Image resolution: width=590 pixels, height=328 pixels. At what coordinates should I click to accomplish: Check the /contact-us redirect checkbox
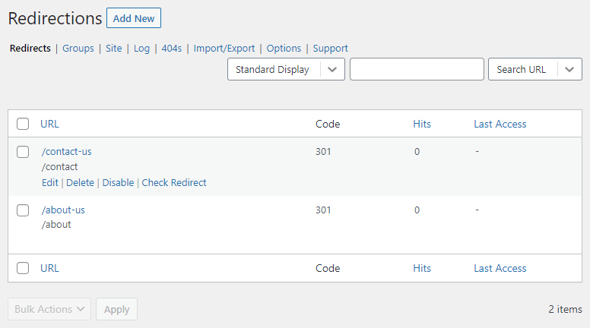[x=23, y=152]
